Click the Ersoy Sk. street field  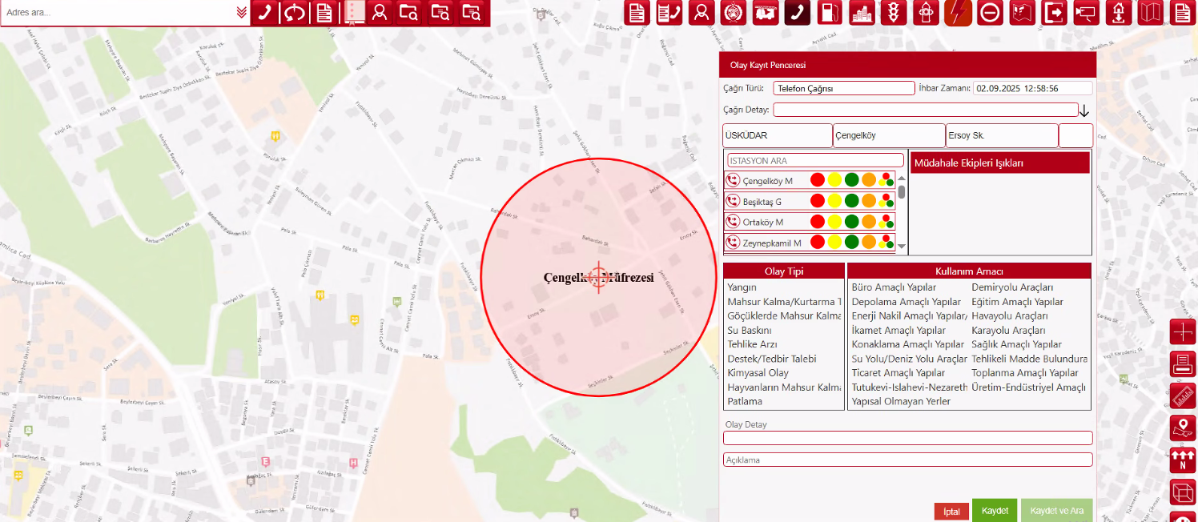pyautogui.click(x=1002, y=135)
